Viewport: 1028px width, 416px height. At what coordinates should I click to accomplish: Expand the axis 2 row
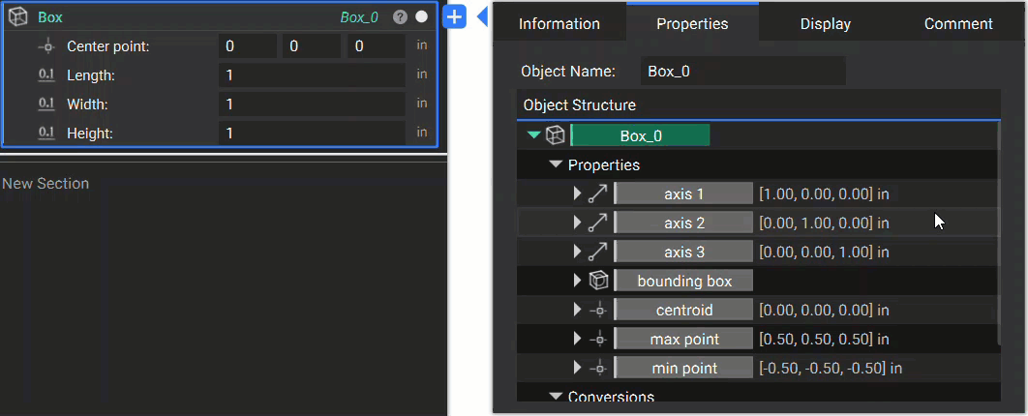click(x=578, y=223)
